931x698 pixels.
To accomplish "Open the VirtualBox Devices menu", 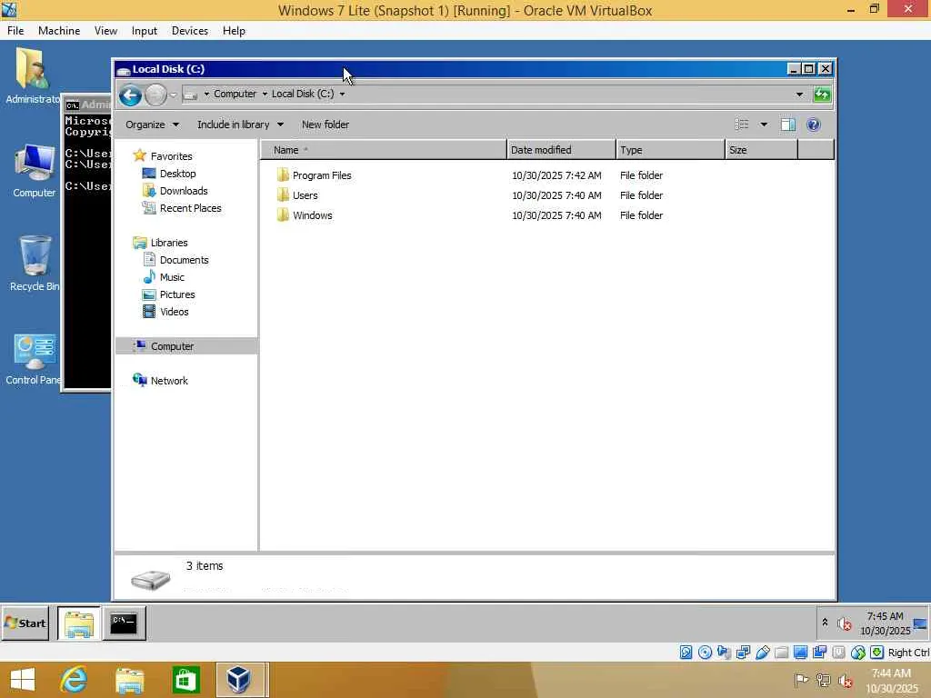I will pos(190,31).
